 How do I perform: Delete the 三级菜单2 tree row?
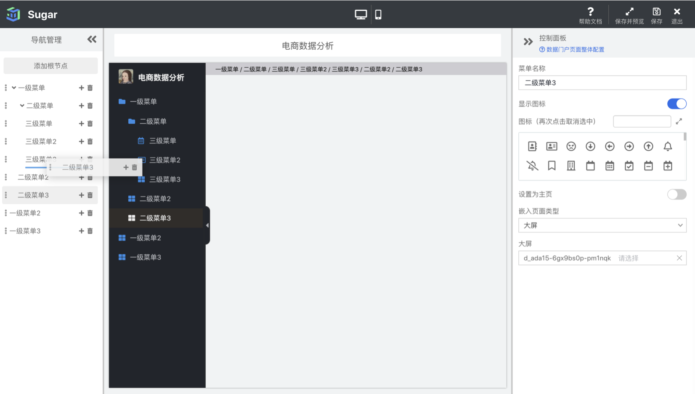pos(90,141)
